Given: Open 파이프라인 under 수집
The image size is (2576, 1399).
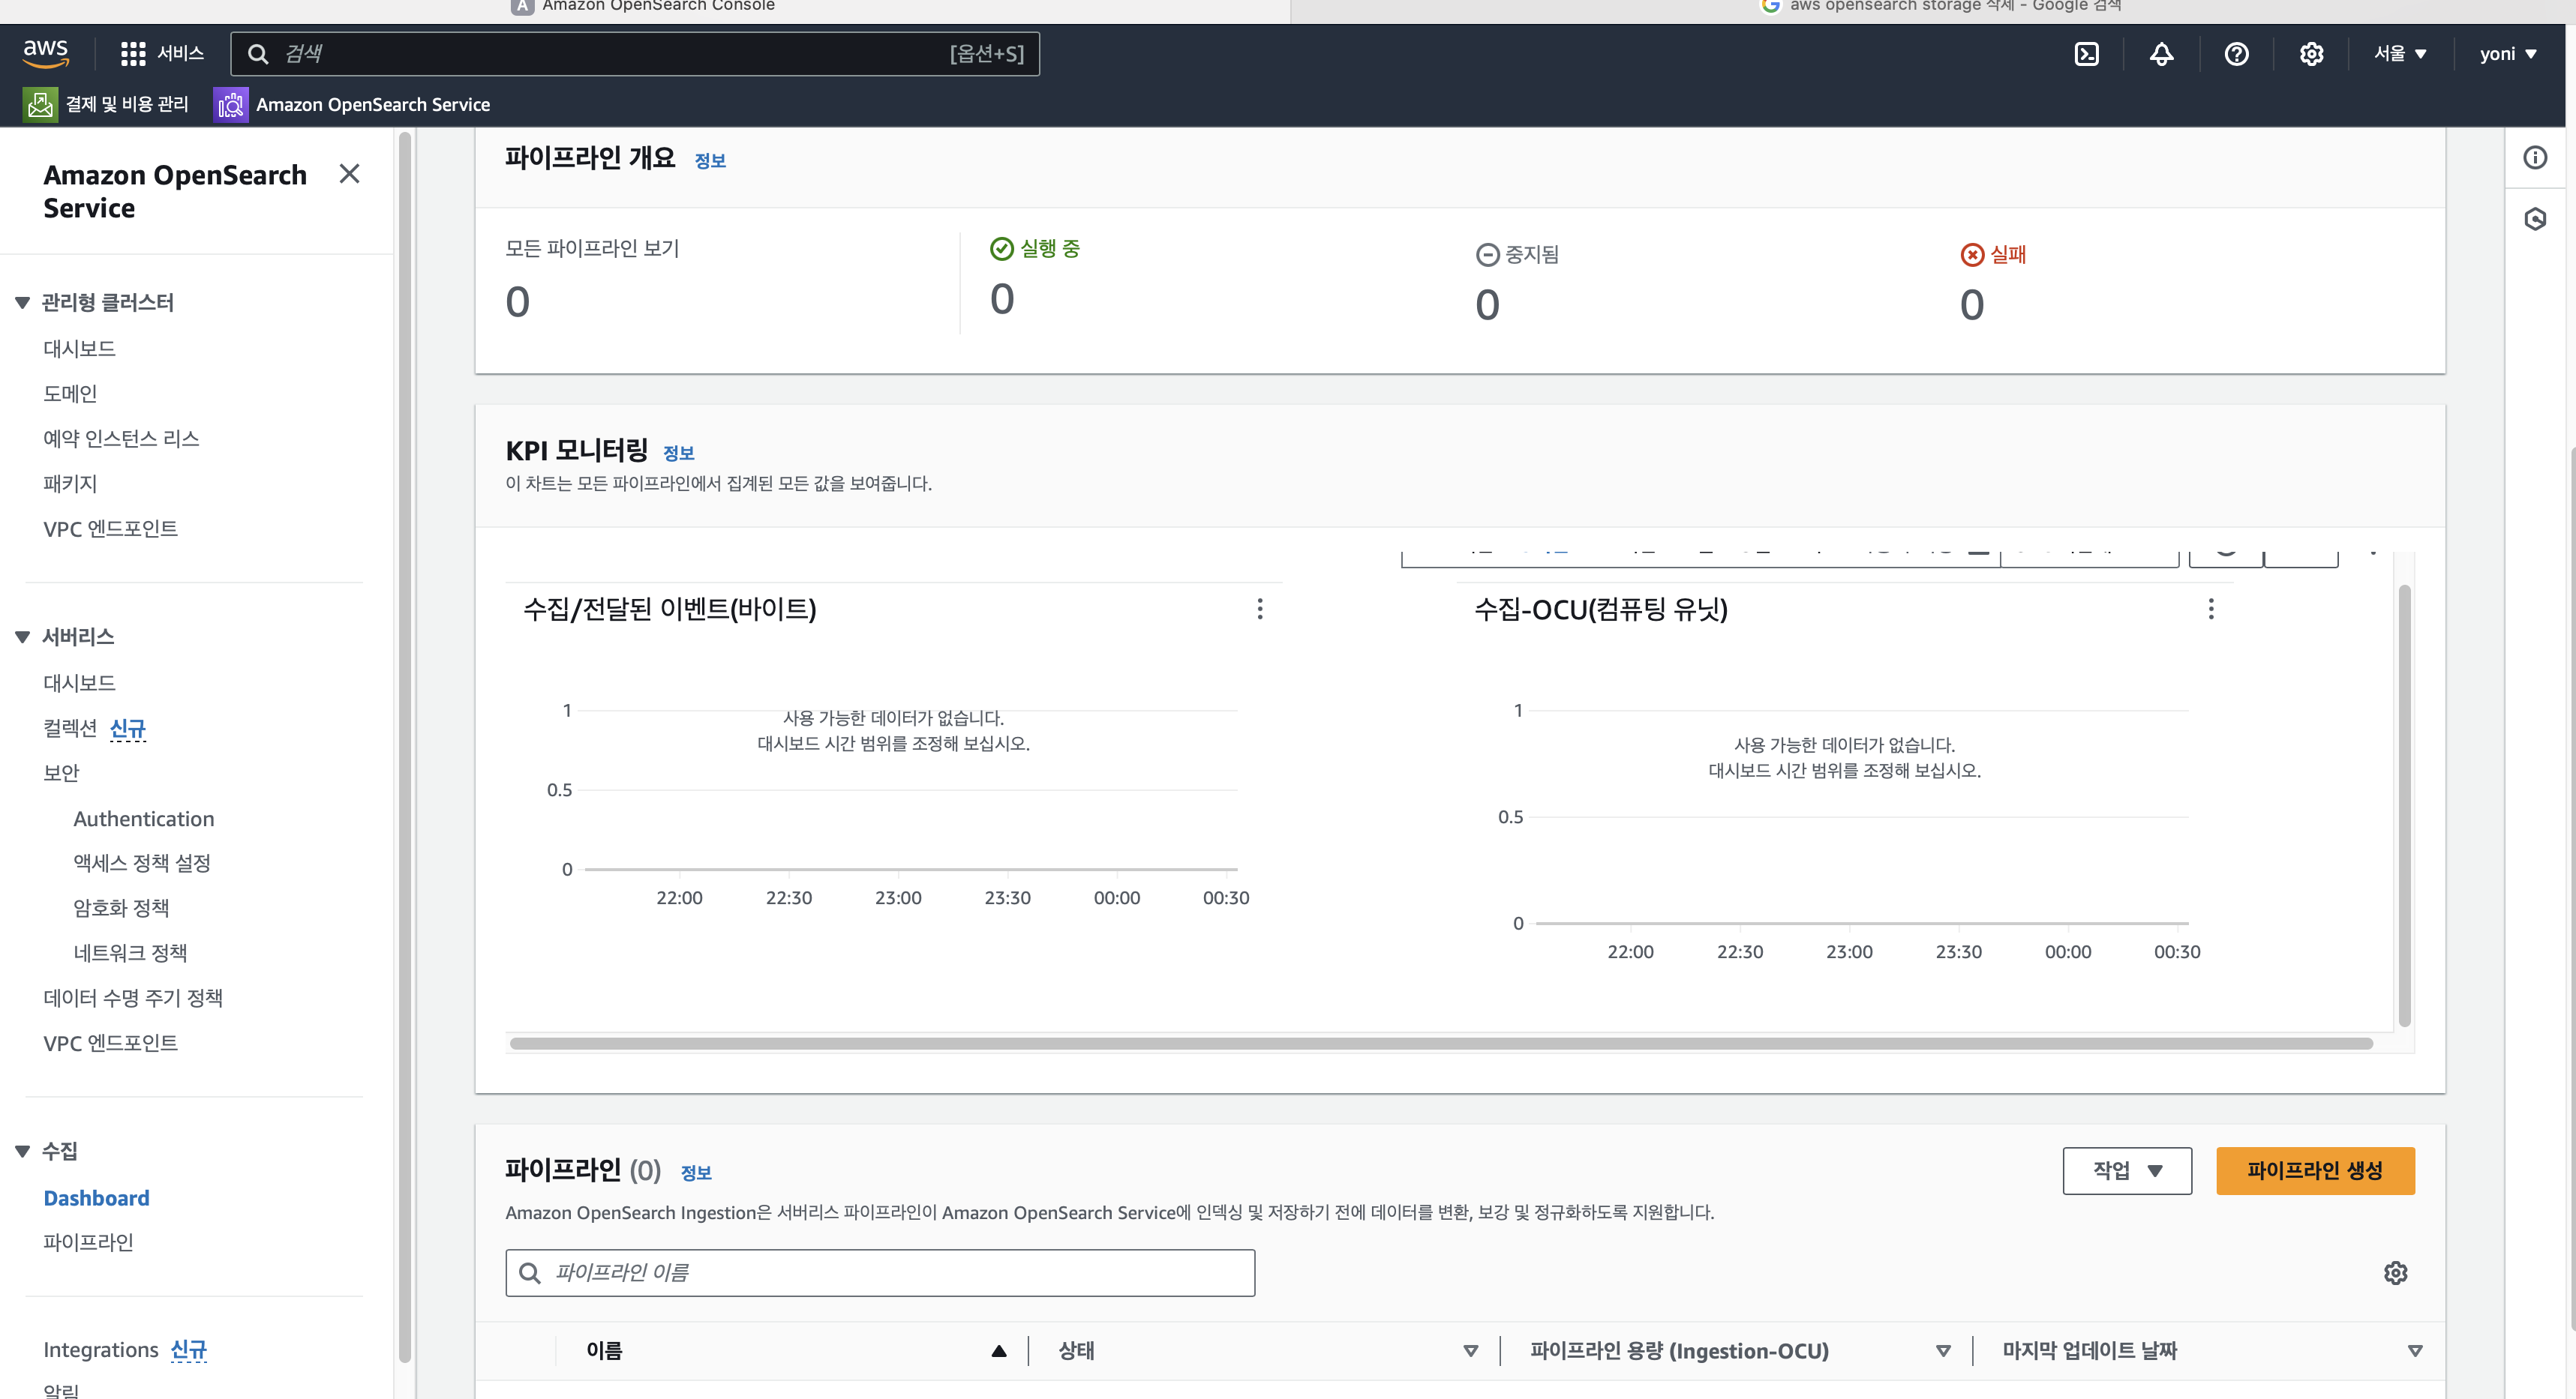Looking at the screenshot, I should [x=88, y=1242].
